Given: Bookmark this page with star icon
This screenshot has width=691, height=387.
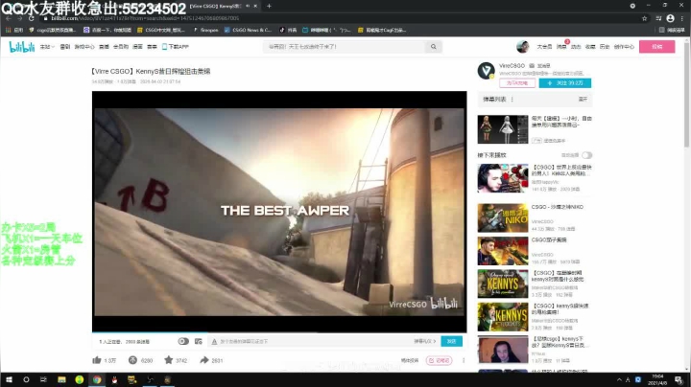Looking at the screenshot, I should tap(644, 18).
